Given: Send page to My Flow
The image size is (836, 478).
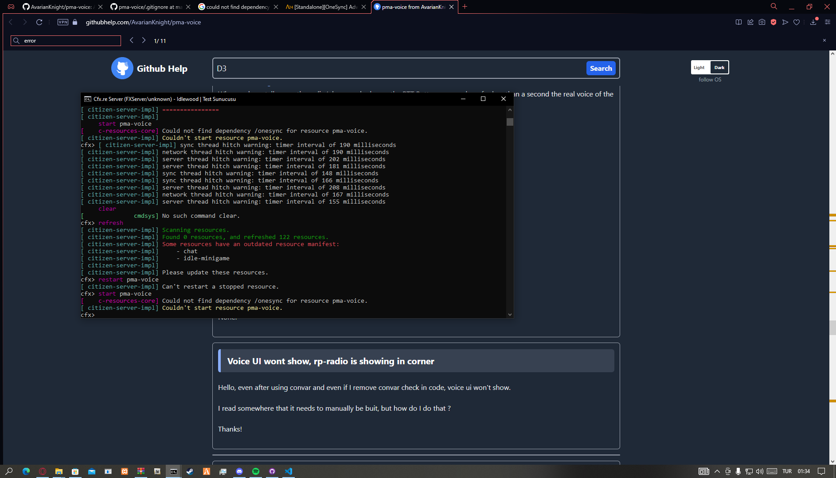Looking at the screenshot, I should [x=785, y=22].
